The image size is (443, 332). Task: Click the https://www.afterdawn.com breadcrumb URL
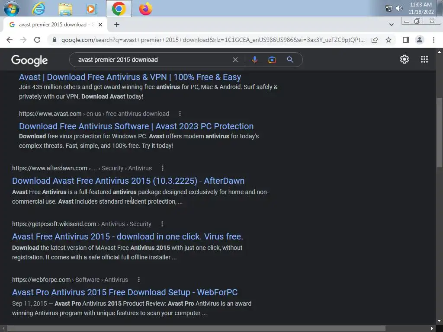coord(49,168)
